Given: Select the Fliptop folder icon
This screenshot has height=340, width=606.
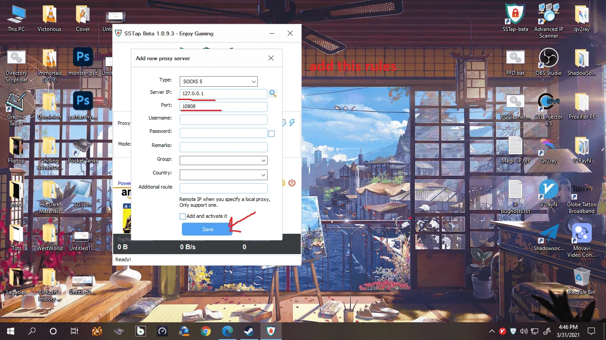Looking at the screenshot, I should click(16, 150).
